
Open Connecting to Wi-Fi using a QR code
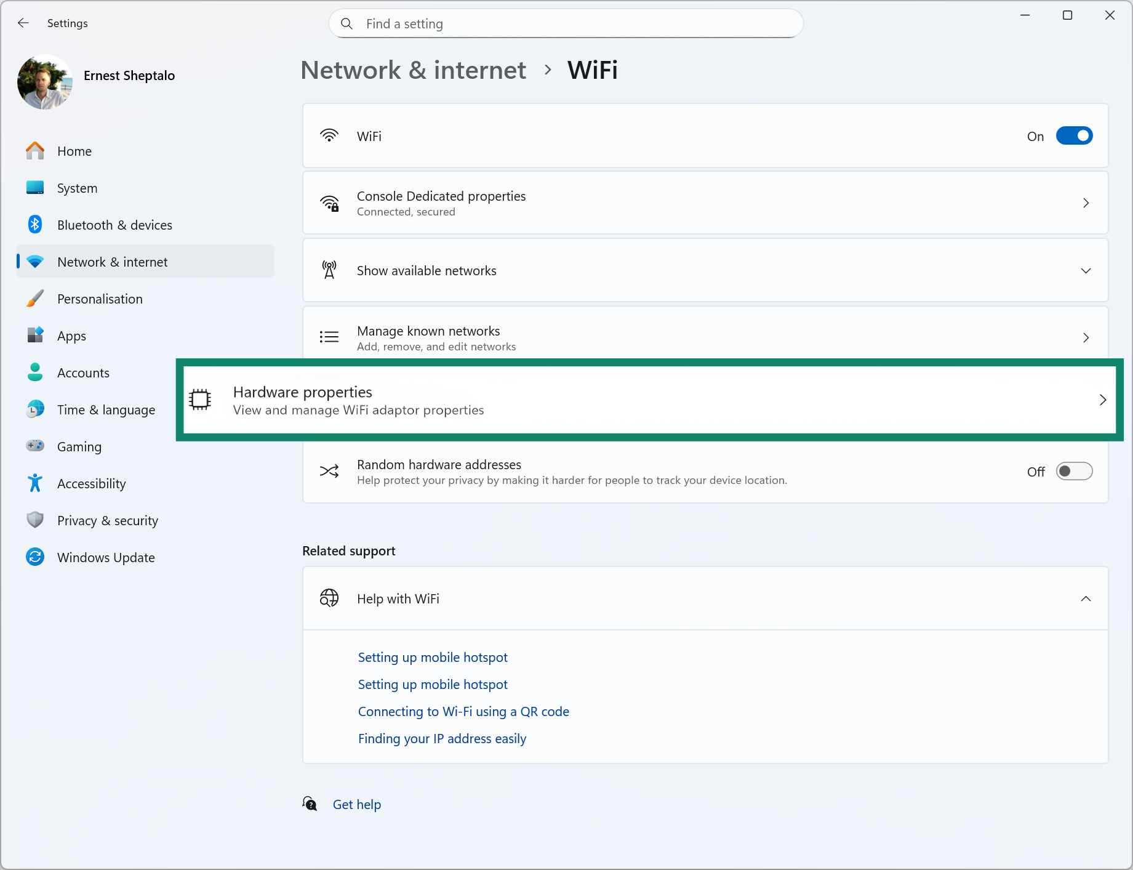pyautogui.click(x=463, y=711)
